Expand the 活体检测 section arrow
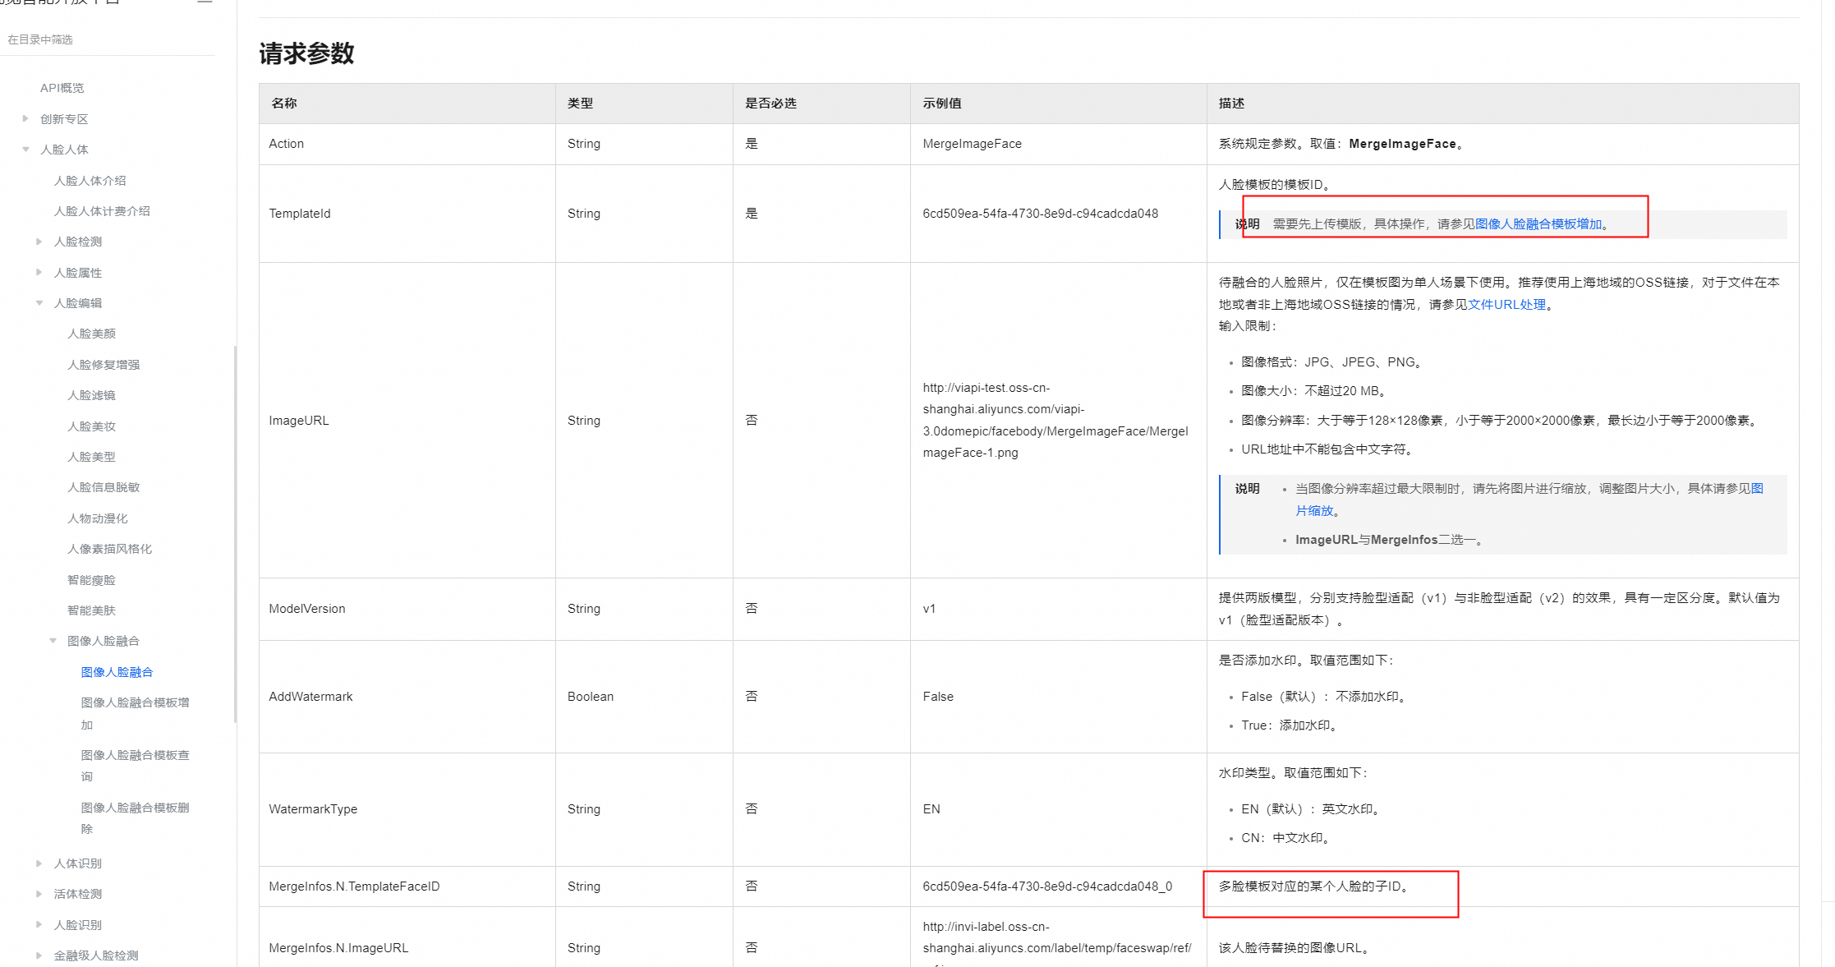1835x967 pixels. (x=39, y=894)
